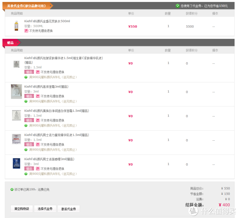238x218 pixels.
Task: Click green promo icon under 男士活力重现精华乳液
Action: point(26,149)
